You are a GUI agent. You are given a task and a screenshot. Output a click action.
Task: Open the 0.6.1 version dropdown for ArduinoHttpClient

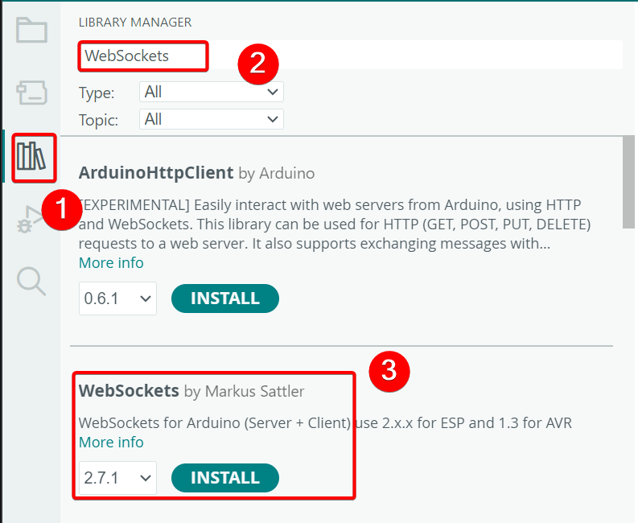click(x=117, y=299)
